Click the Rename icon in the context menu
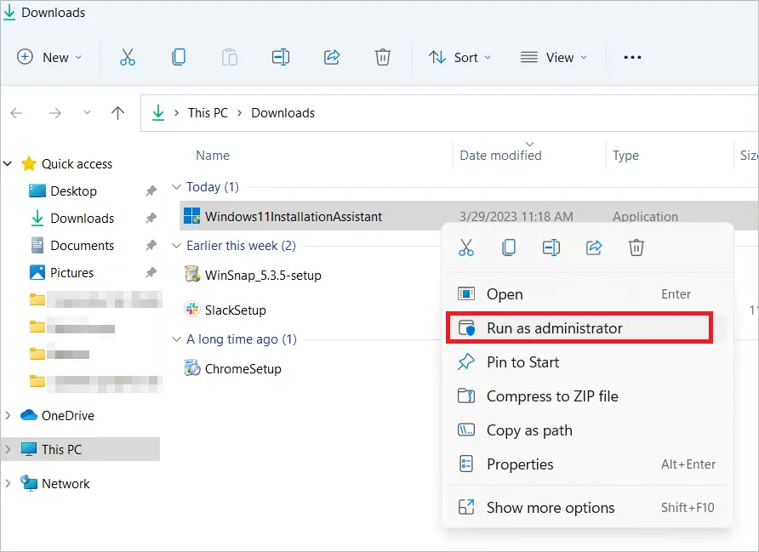Viewport: 759px width, 552px height. pos(551,248)
